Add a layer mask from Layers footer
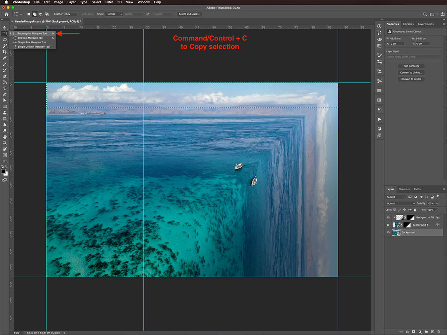This screenshot has height=335, width=447. pos(414,331)
